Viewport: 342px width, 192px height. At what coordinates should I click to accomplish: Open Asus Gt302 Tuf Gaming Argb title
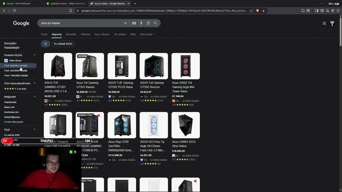(183, 87)
